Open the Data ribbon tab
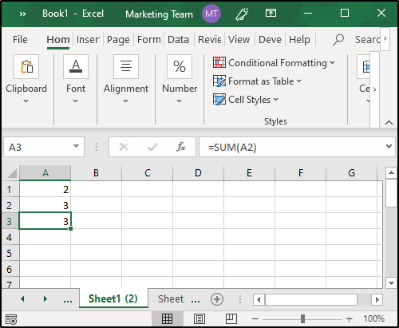 [x=178, y=40]
